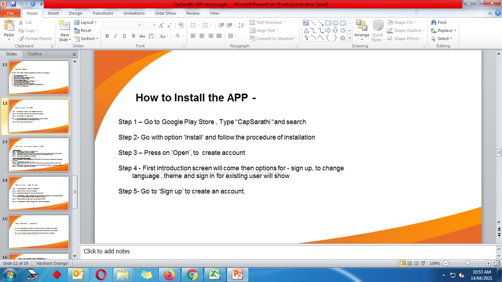Open the Align Text dropdown

click(x=264, y=31)
